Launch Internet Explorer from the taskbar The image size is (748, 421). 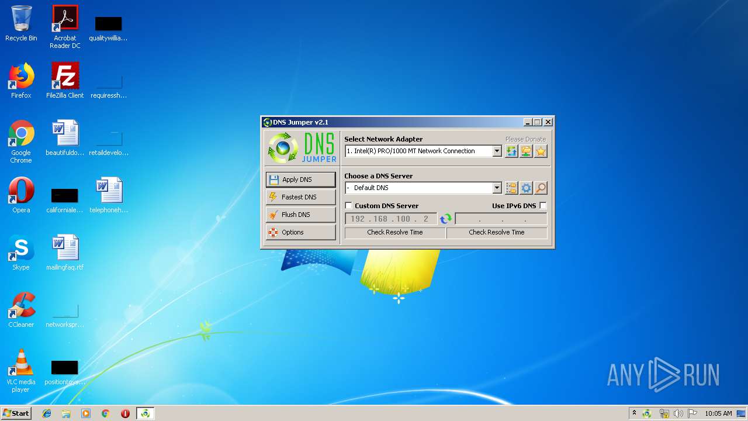coord(47,413)
